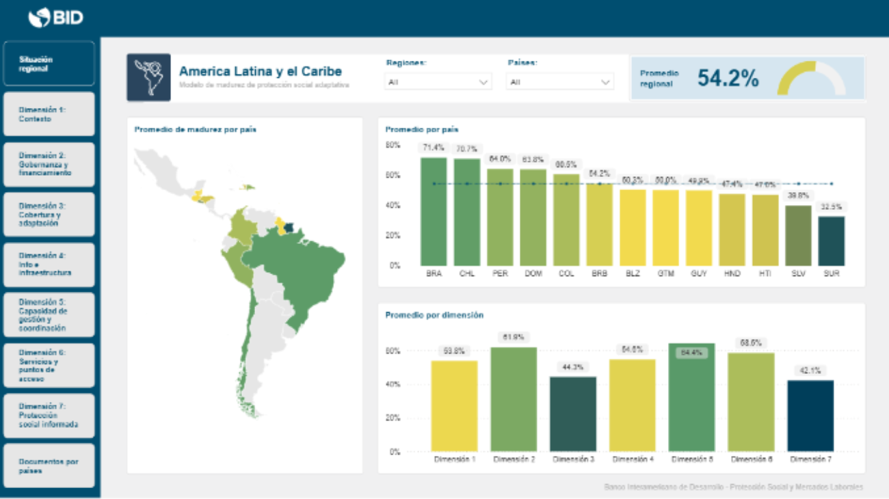Select the BRA bar in country chart
This screenshot has width=889, height=499.
pyautogui.click(x=433, y=212)
